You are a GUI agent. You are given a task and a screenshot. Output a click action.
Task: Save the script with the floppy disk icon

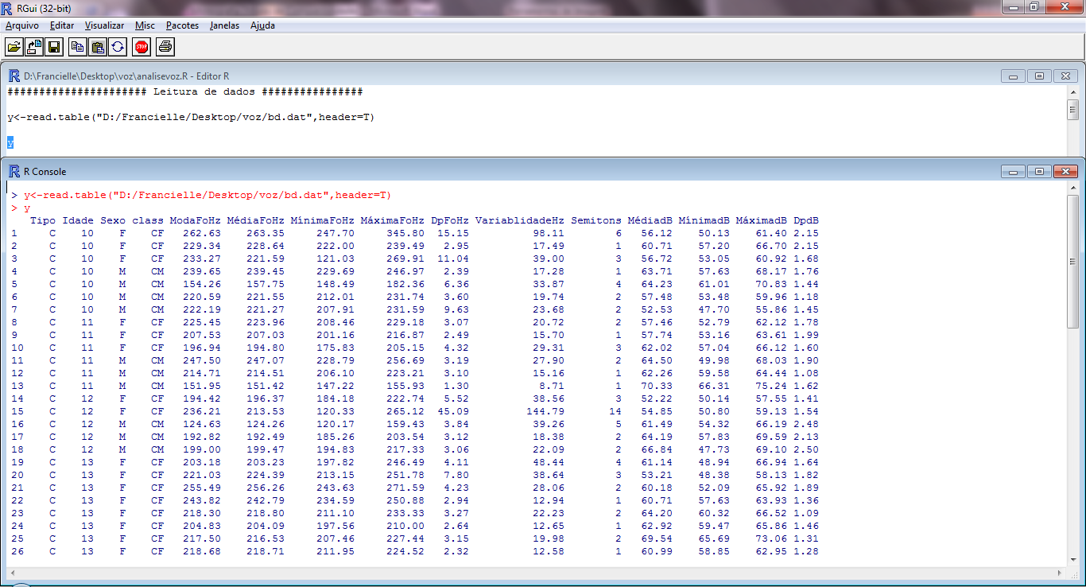click(x=54, y=47)
